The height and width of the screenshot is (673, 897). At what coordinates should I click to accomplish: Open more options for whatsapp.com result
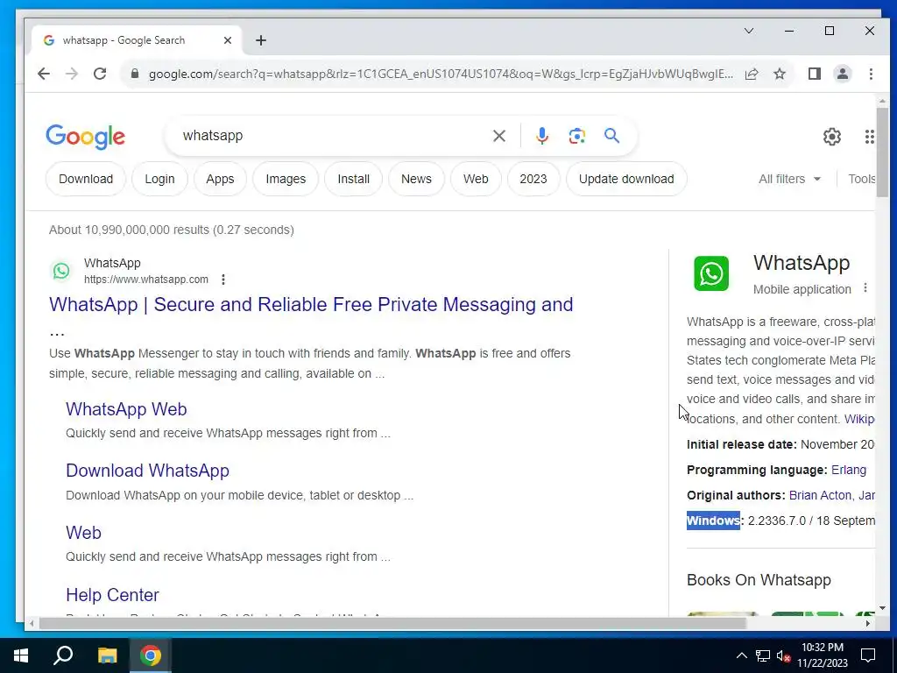click(x=223, y=280)
